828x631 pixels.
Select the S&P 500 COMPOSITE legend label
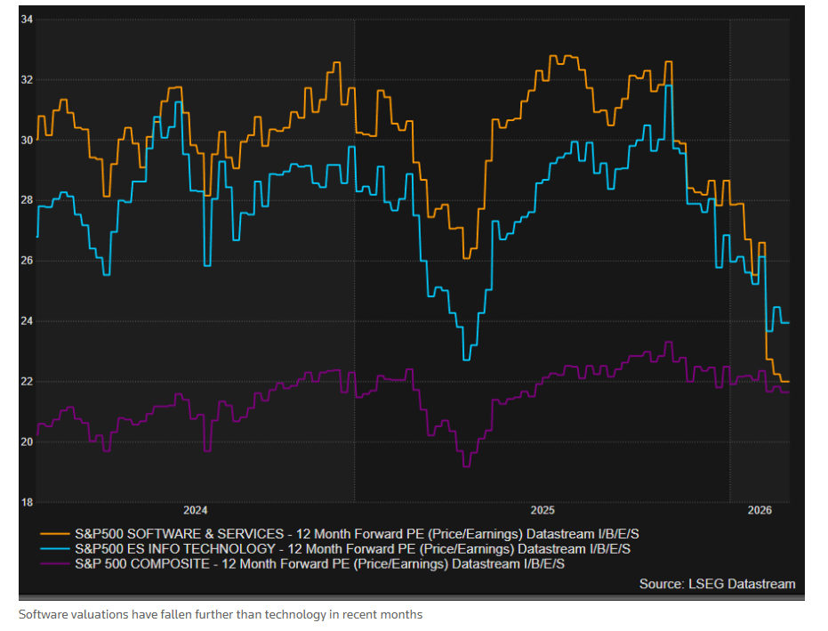(x=319, y=564)
